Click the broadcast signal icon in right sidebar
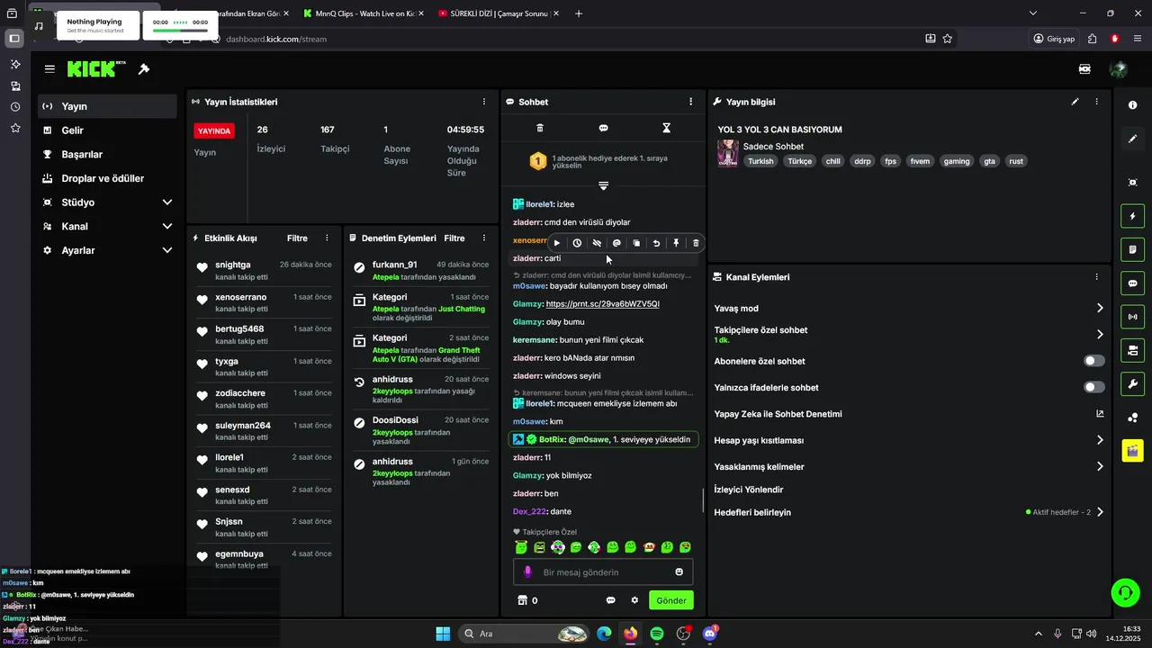The height and width of the screenshot is (648, 1152). tap(1132, 317)
